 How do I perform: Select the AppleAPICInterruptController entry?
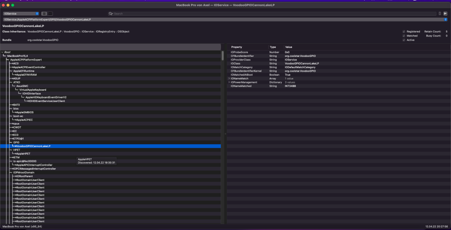[x=34, y=165]
